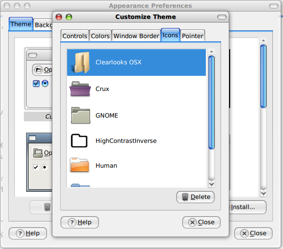This screenshot has width=283, height=249.
Task: Toggle the plain checkbox in lower theme preview
Action: 36,167
